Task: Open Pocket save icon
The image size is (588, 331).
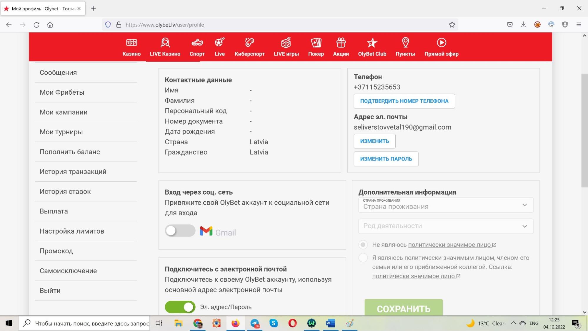Action: coord(510,25)
